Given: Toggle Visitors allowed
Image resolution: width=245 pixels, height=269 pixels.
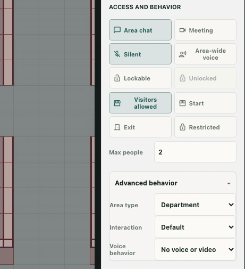Looking at the screenshot, I should (x=140, y=103).
